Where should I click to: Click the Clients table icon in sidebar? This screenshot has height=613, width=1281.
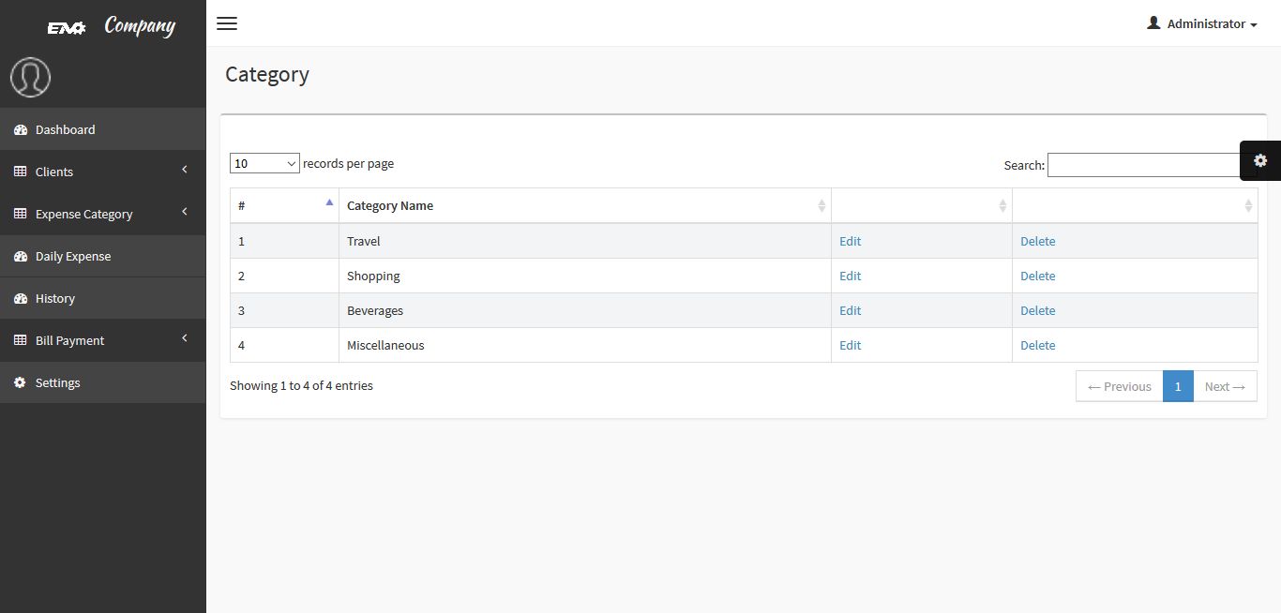coord(21,172)
